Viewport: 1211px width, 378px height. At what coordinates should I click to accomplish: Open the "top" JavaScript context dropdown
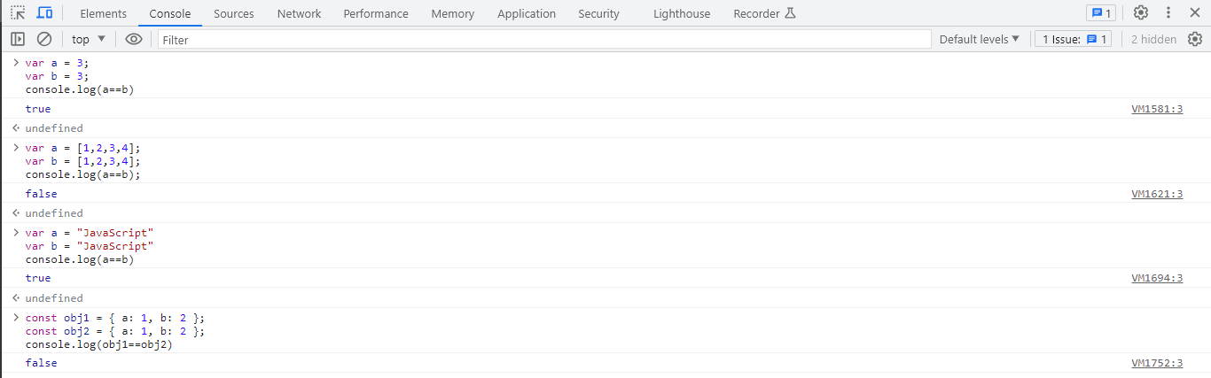[x=89, y=39]
